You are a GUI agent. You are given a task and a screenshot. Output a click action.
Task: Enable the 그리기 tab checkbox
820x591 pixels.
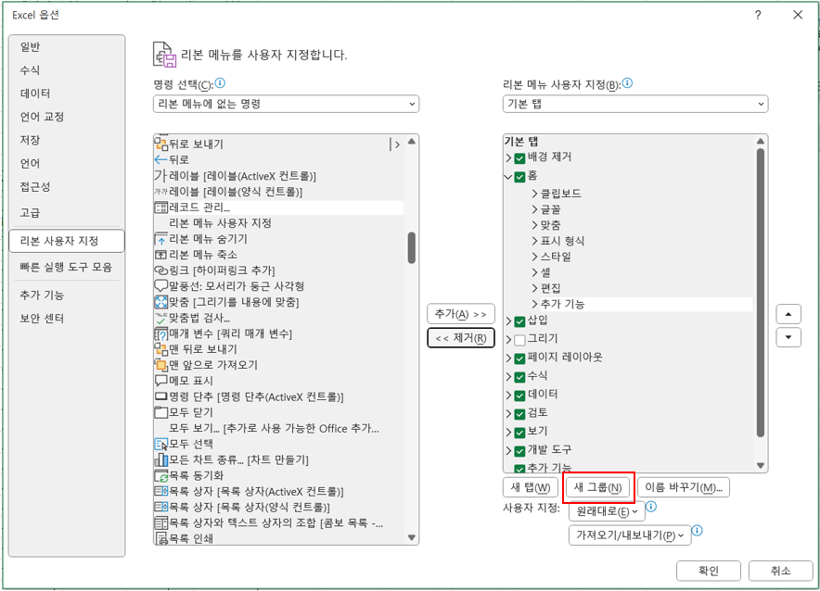(x=519, y=340)
